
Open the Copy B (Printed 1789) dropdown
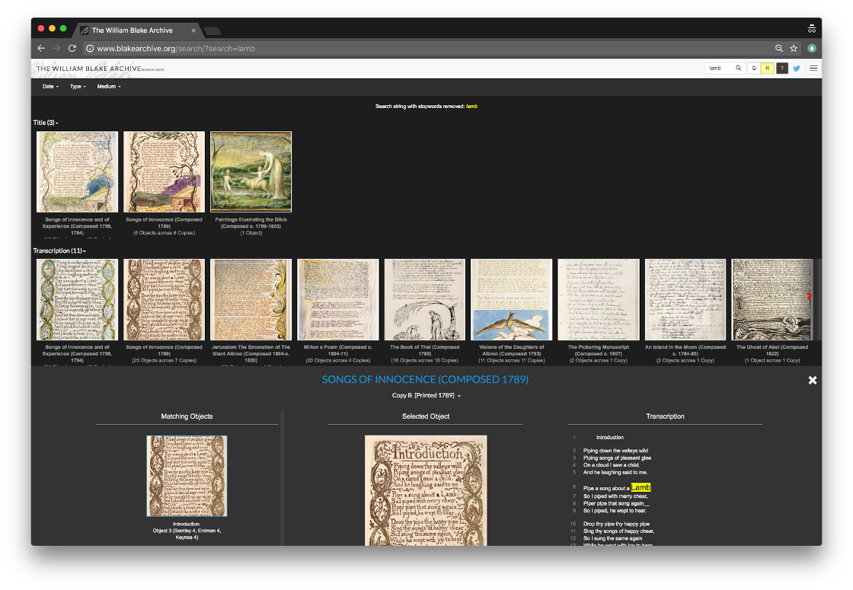pyautogui.click(x=426, y=395)
